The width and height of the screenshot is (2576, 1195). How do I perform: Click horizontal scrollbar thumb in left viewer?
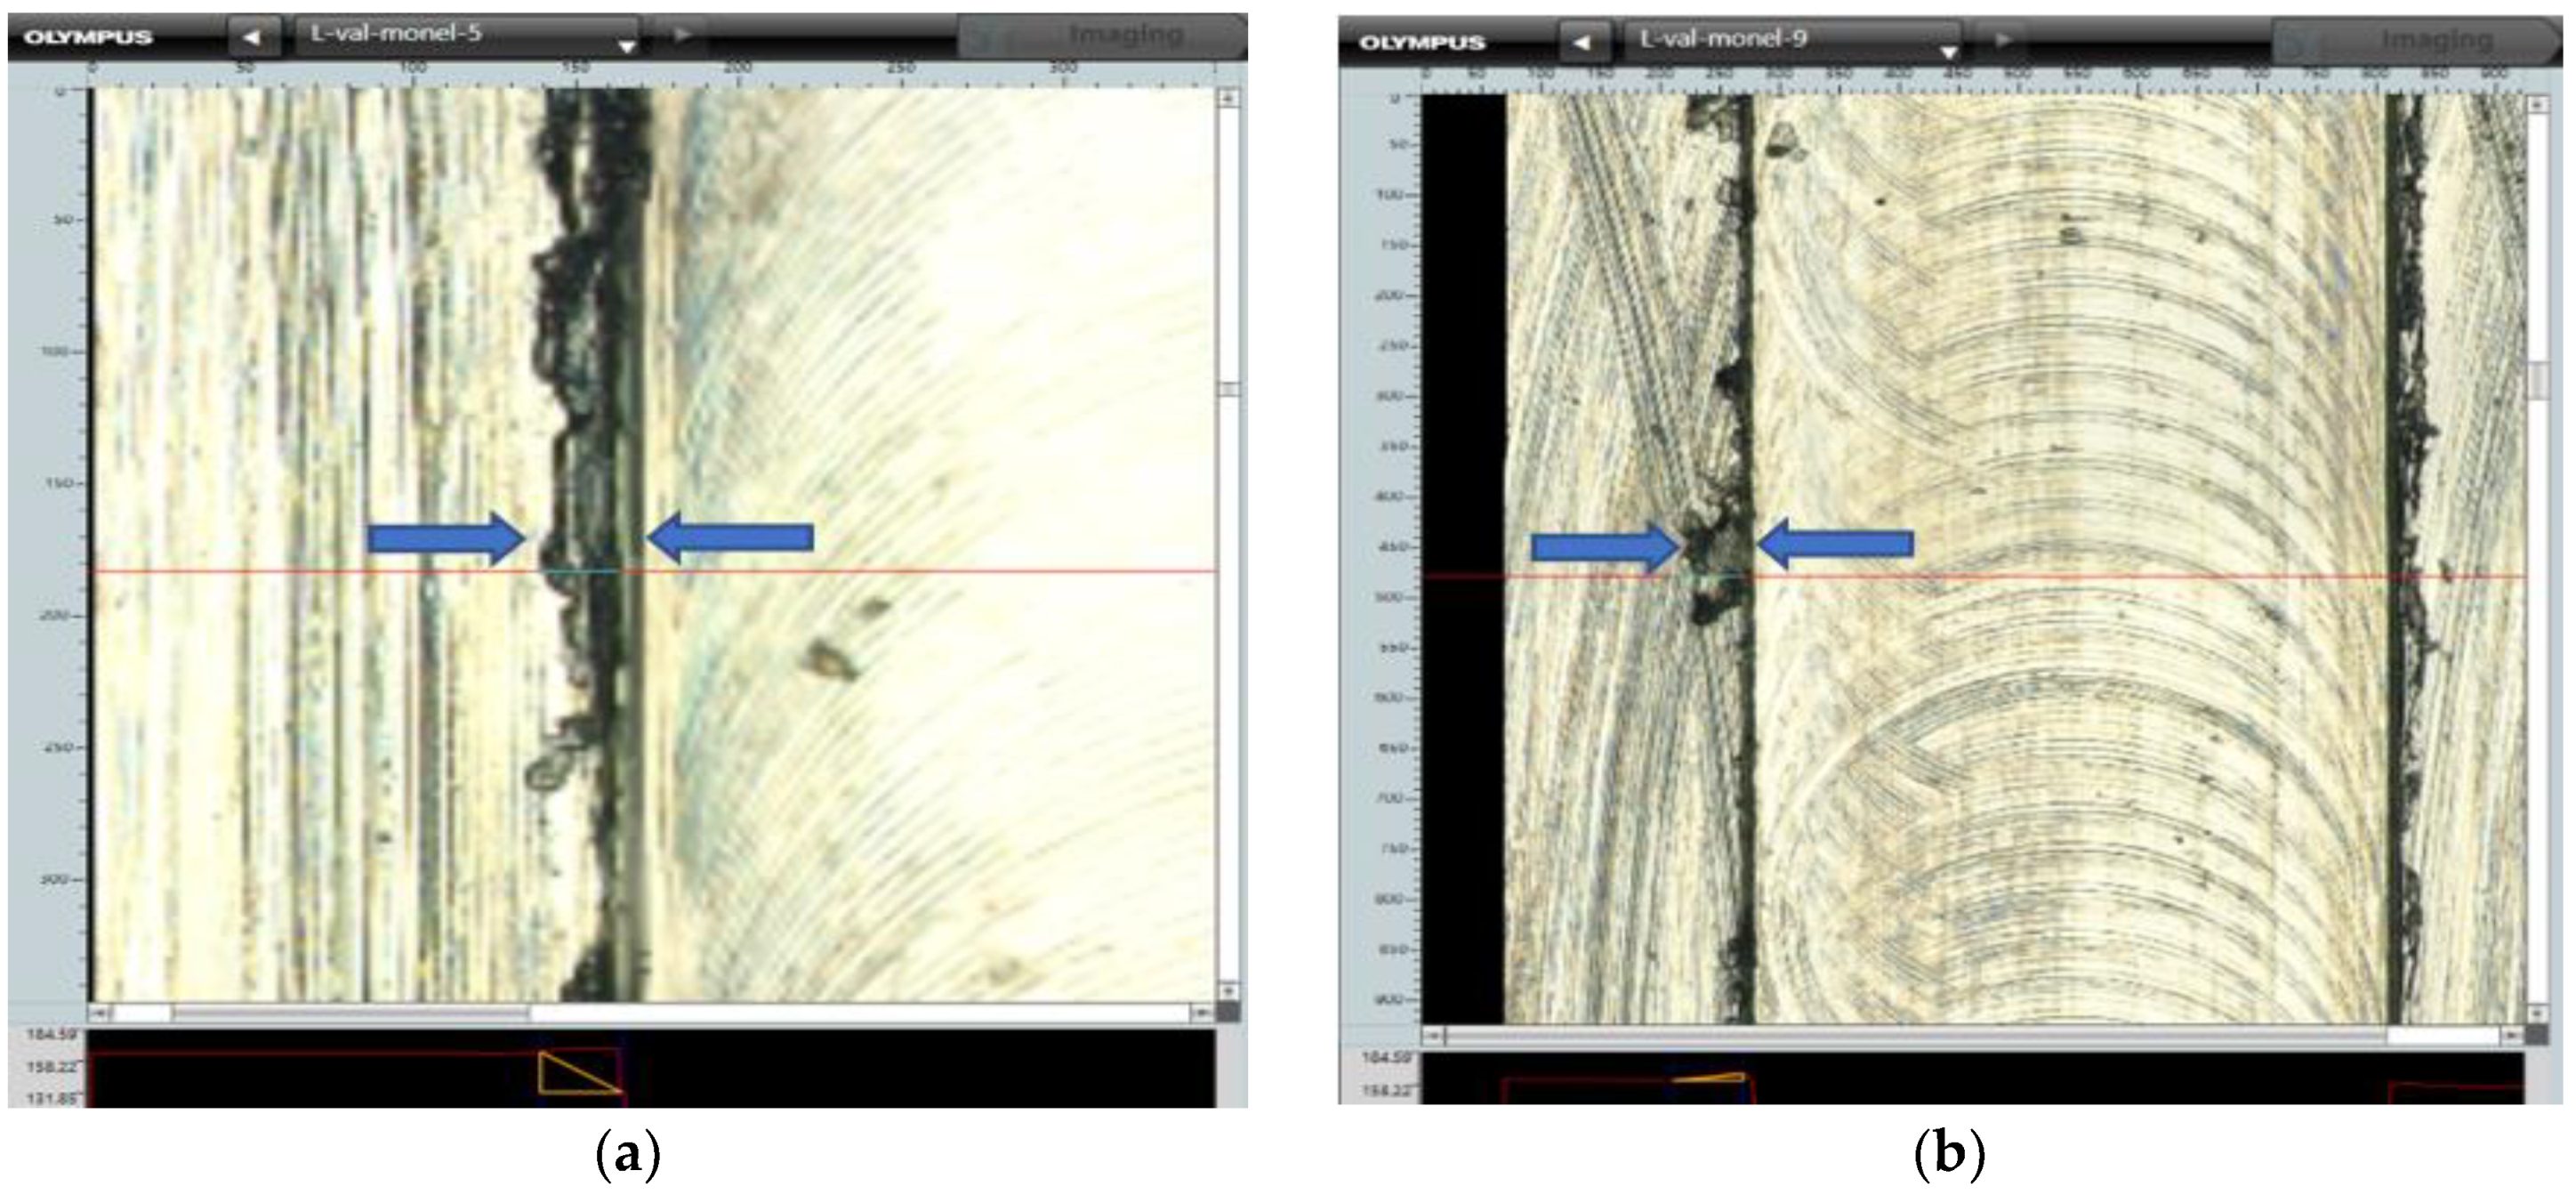coord(350,1014)
